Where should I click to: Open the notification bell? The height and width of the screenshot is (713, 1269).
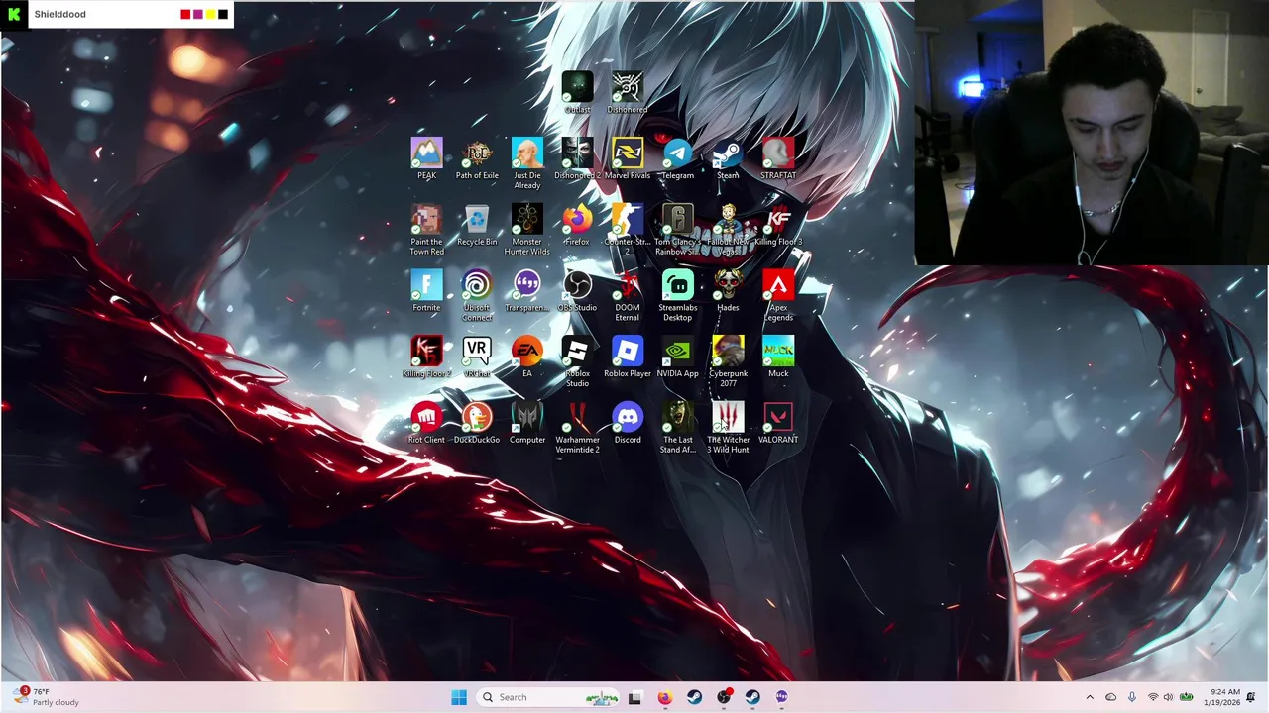pos(1251,697)
